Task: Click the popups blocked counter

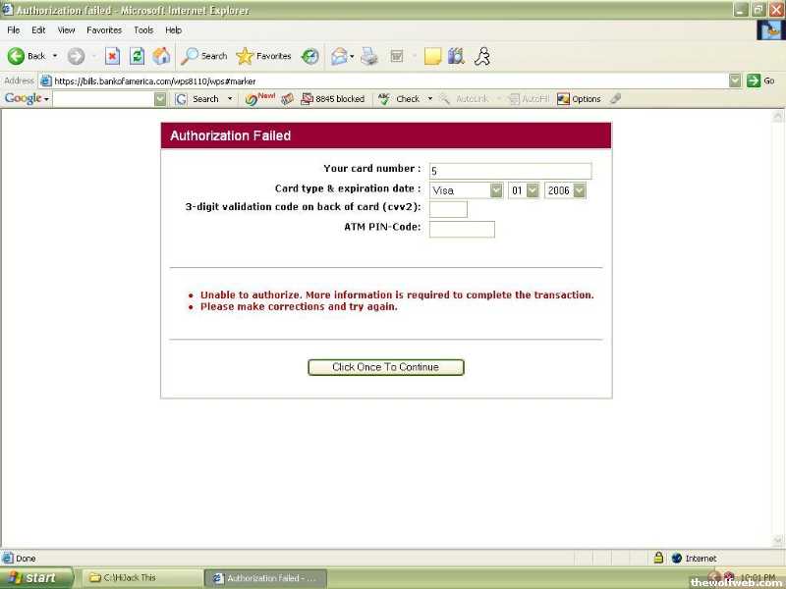Action: click(x=332, y=99)
